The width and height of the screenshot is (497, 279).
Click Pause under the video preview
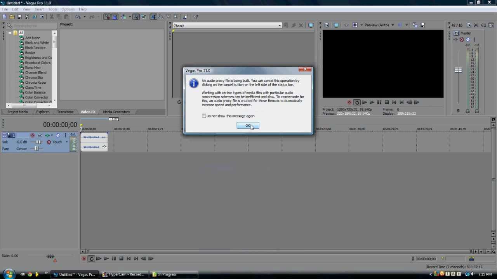379,102
